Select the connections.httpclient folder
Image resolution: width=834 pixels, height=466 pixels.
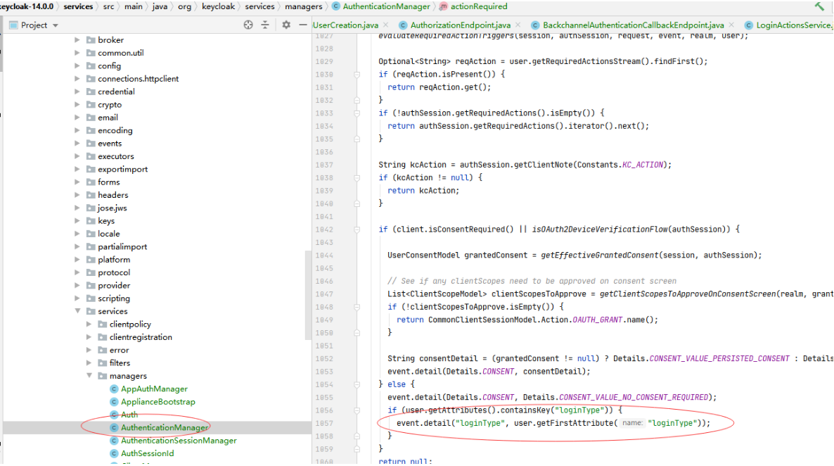tap(138, 79)
